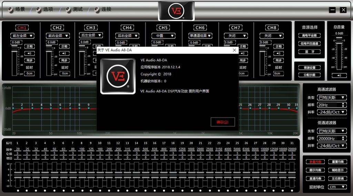Open CH1 前左全频 output dropdown
Image resolution: width=353 pixels, height=196 pixels.
[22, 35]
